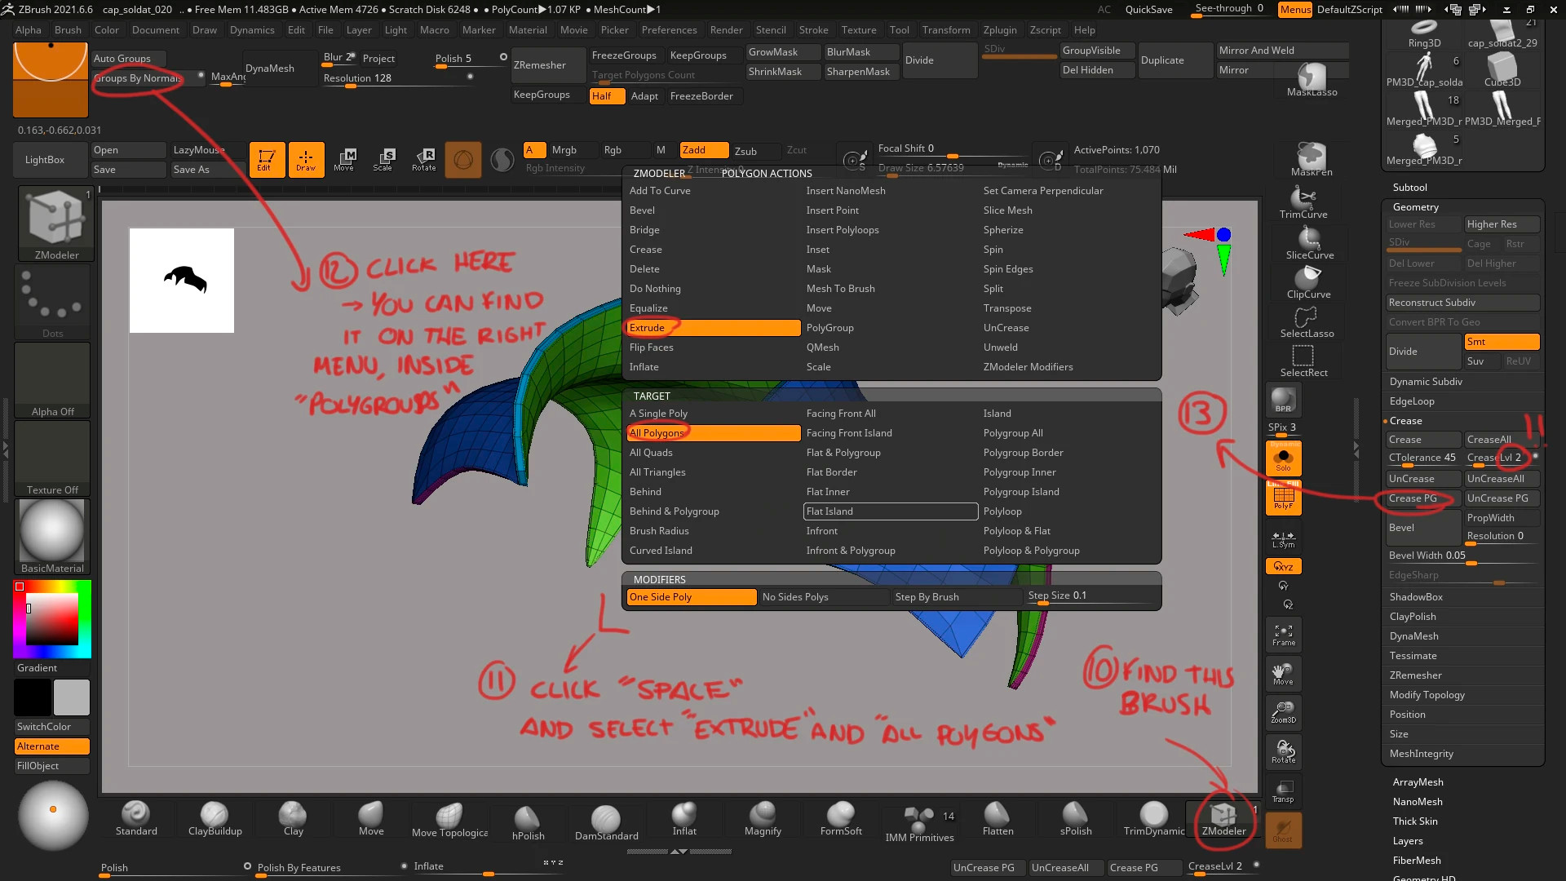Toggle PolyF wireframe display
The height and width of the screenshot is (881, 1566).
[1283, 497]
